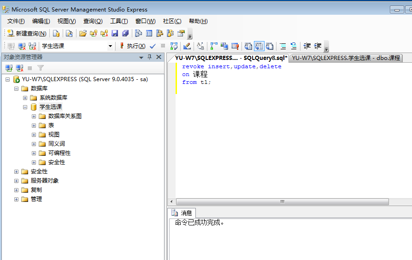The width and height of the screenshot is (412, 260).
Task: Select the 服务器对象 tree item
Action: click(44, 181)
